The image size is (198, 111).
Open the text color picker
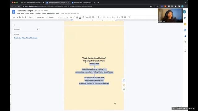[x=80, y=17]
